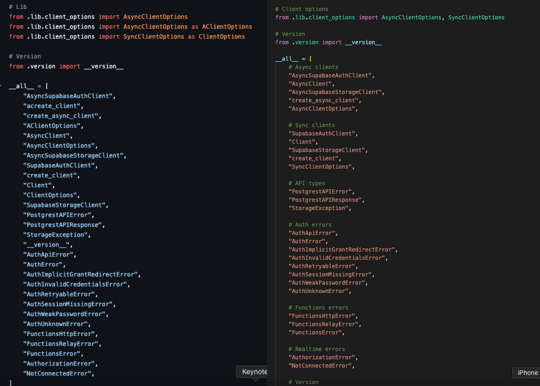The image size is (540, 386).
Task: Select the "AsyncClientOptions as AClientOptions" import line
Action: 131,27
